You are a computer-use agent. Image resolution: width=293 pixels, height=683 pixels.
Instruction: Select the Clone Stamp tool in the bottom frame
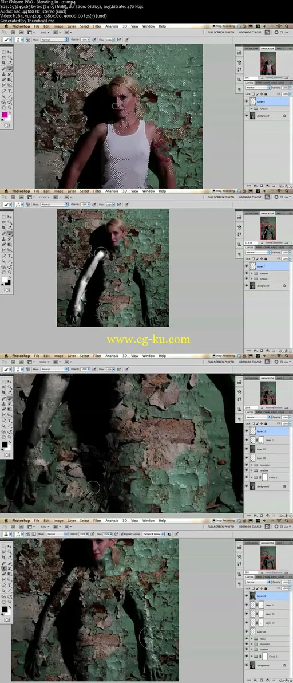point(4,568)
